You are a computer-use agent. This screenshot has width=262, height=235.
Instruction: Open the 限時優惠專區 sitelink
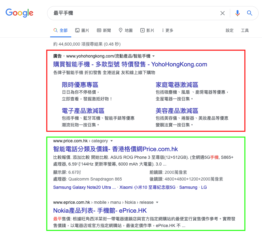[80, 85]
